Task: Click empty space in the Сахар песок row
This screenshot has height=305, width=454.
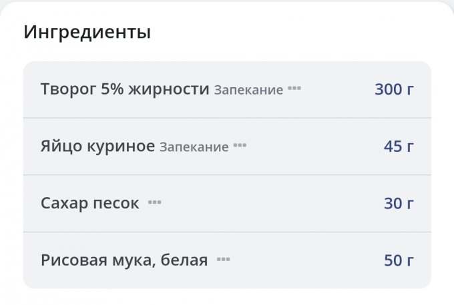Action: pyautogui.click(x=267, y=203)
